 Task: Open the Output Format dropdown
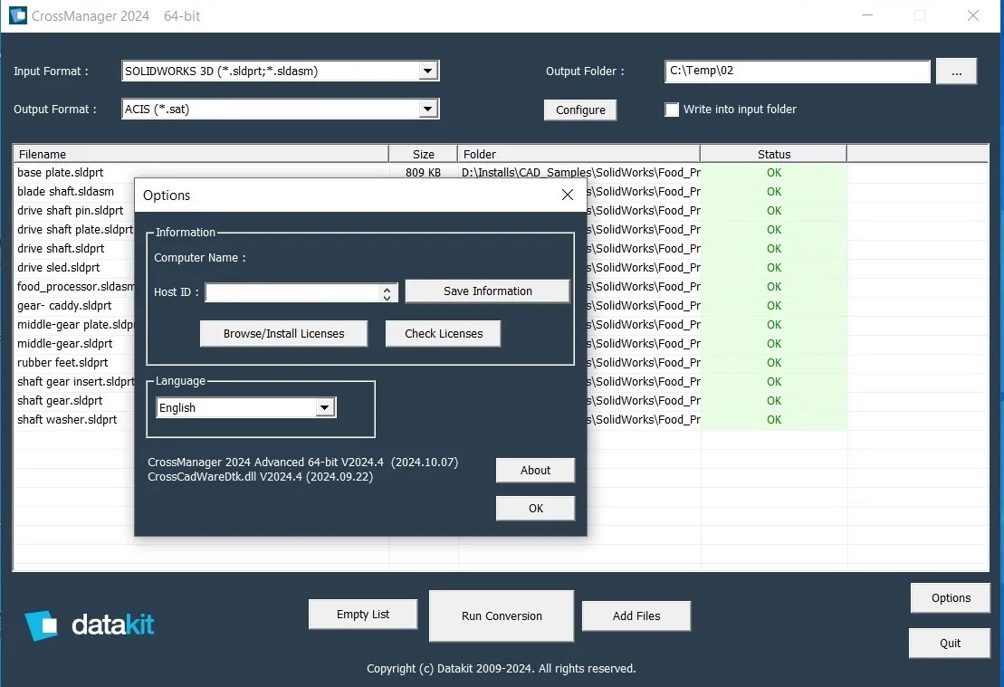click(427, 109)
